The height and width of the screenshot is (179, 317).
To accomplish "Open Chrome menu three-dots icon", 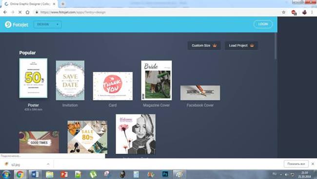I will [x=312, y=12].
